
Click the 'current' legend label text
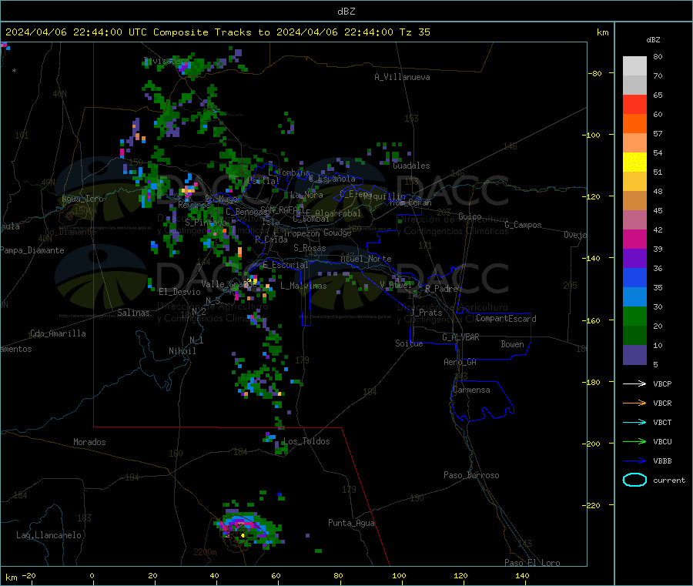669,480
